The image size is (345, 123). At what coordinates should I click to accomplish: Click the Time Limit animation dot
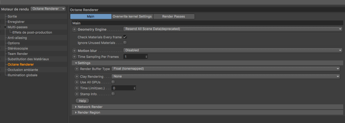(77, 88)
